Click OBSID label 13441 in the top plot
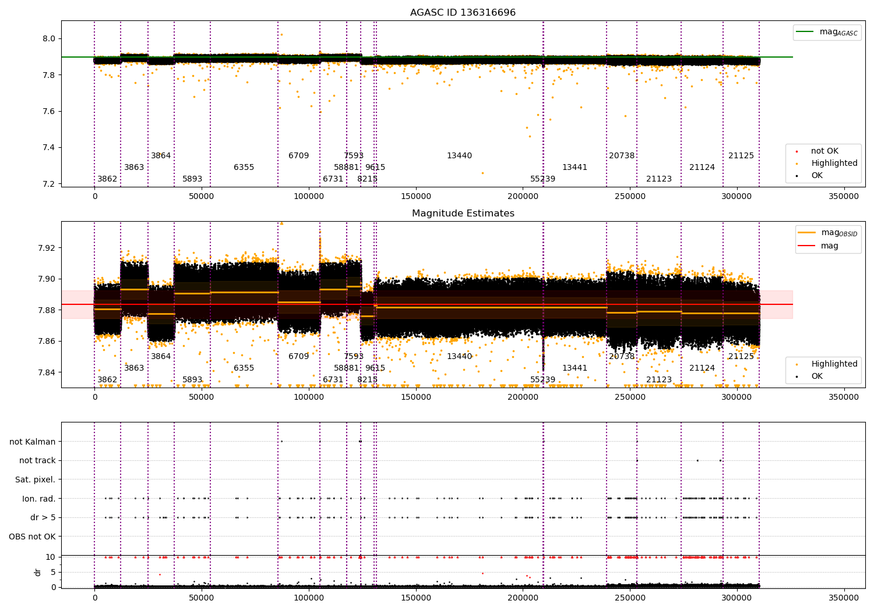The height and width of the screenshot is (611, 874). point(575,168)
